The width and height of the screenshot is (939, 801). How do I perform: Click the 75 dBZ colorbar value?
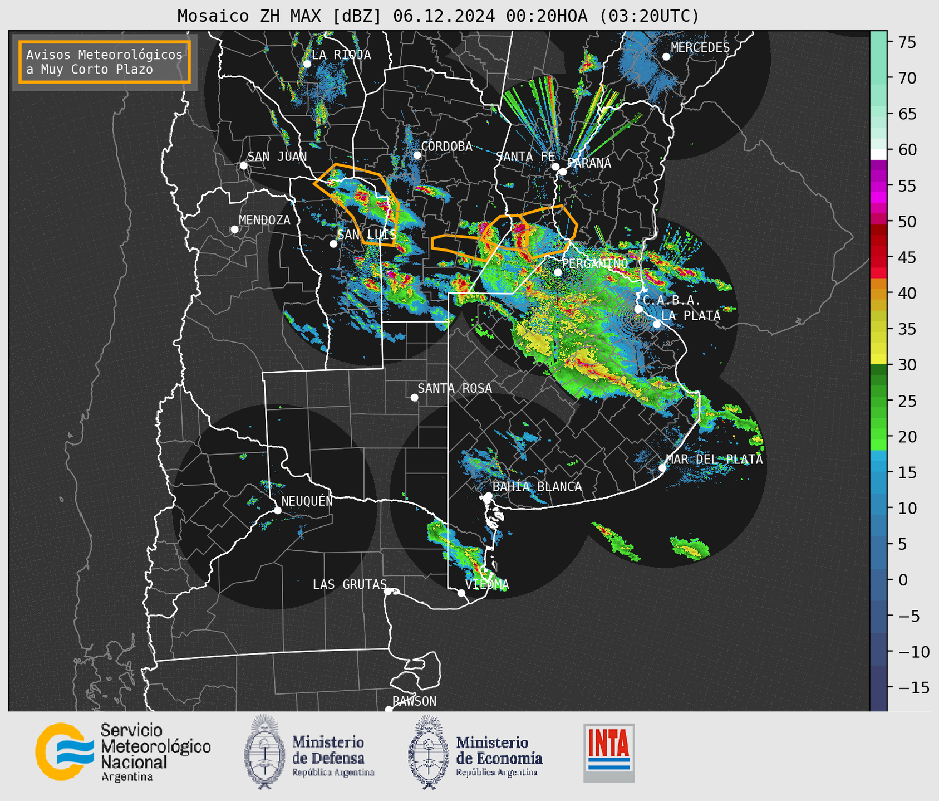coord(907,42)
